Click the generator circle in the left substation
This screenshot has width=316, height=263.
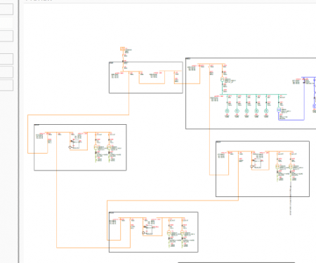click(x=70, y=147)
